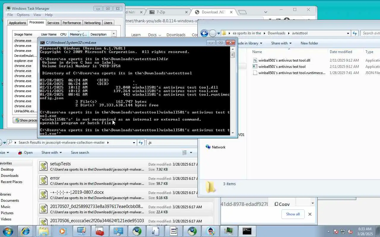
Task: Click the change view icon in search window
Action: (184, 153)
